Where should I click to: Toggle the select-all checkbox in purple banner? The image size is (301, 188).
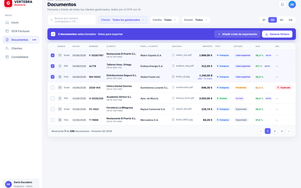(53, 34)
